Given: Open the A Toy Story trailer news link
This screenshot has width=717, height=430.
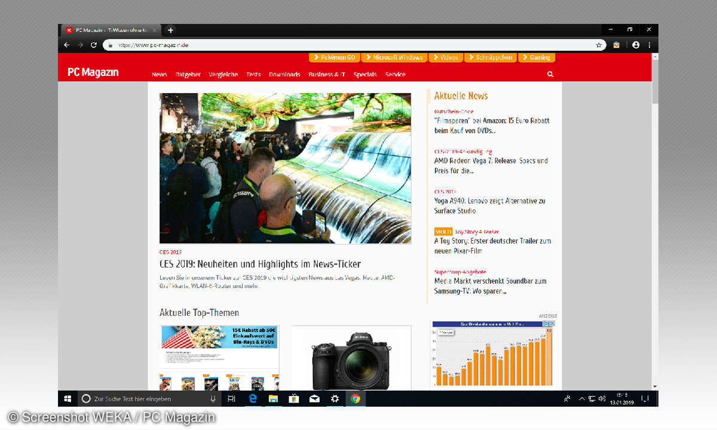Looking at the screenshot, I should [492, 246].
